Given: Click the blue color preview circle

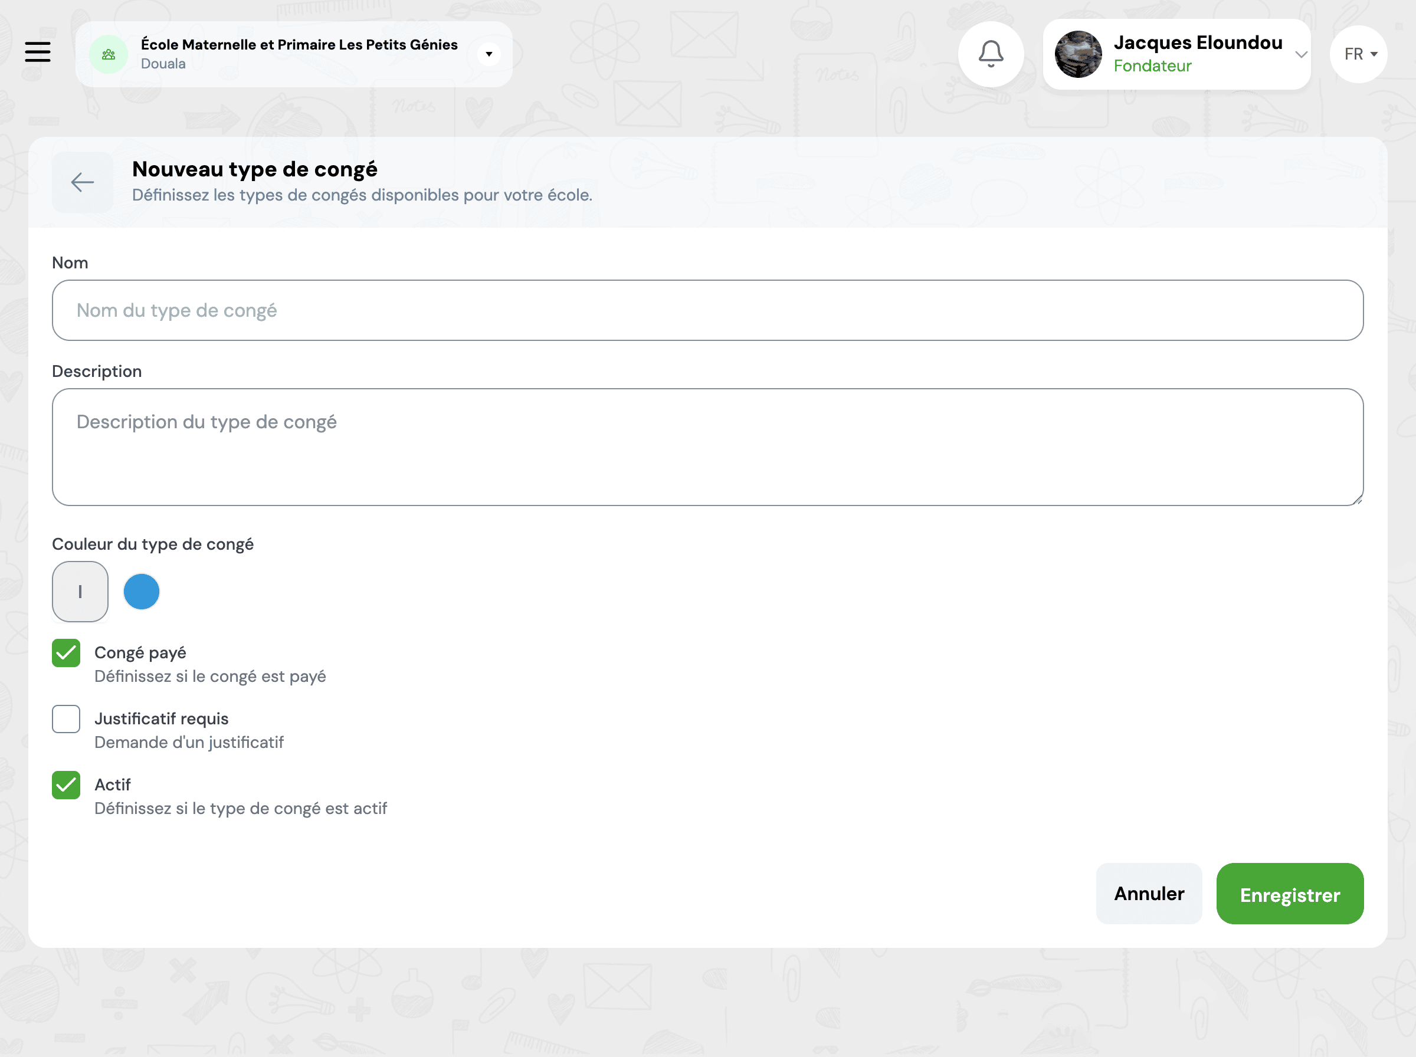Looking at the screenshot, I should tap(142, 591).
